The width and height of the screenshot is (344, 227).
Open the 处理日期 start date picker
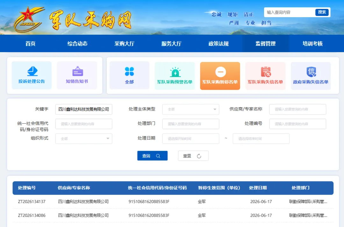click(191, 139)
